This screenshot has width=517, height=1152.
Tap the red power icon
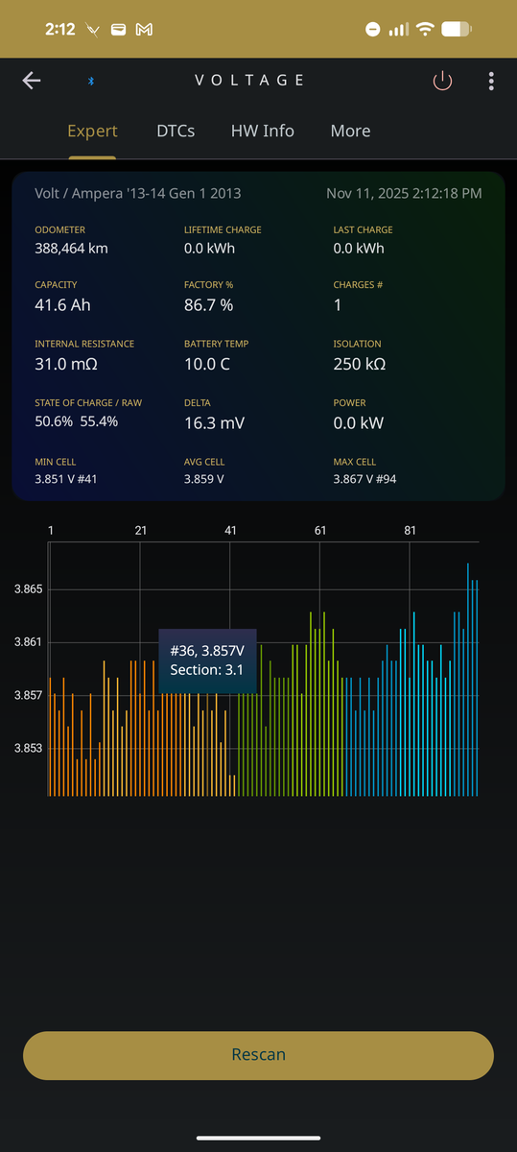442,81
